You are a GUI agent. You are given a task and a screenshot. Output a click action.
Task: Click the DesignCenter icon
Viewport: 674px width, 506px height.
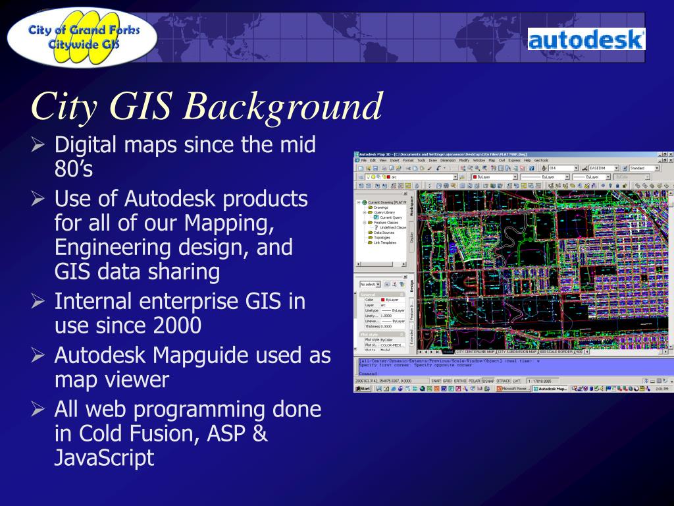pyautogui.click(x=501, y=168)
